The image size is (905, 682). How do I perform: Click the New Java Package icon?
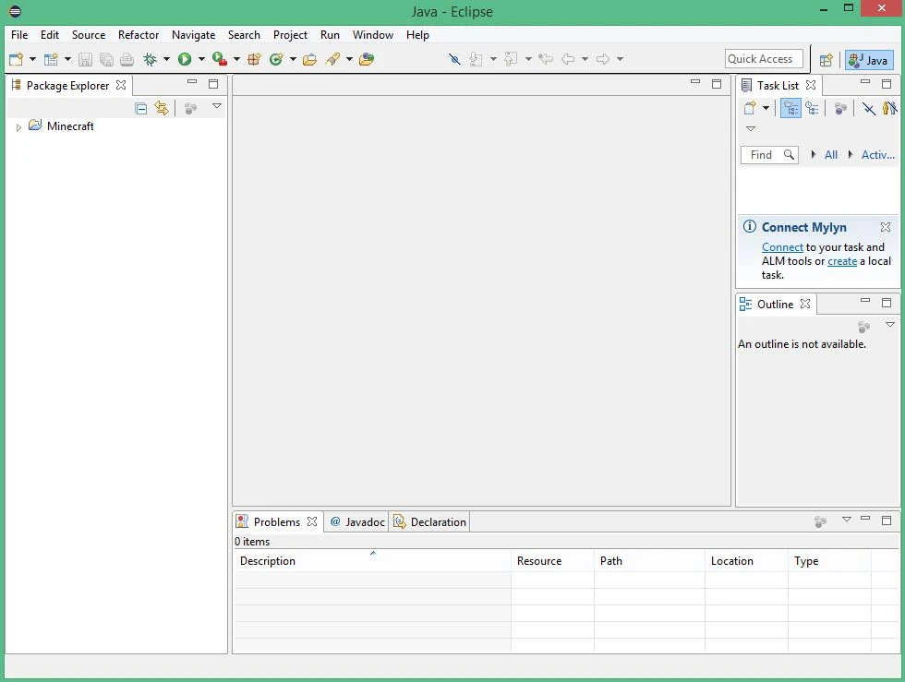(253, 59)
